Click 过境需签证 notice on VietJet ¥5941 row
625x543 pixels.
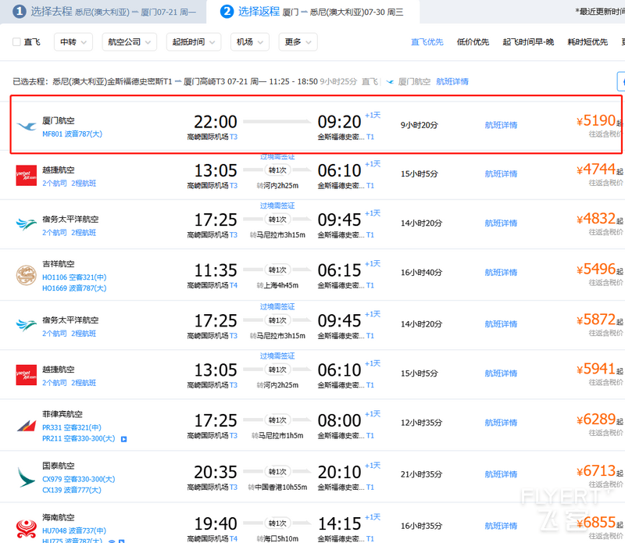click(x=277, y=356)
